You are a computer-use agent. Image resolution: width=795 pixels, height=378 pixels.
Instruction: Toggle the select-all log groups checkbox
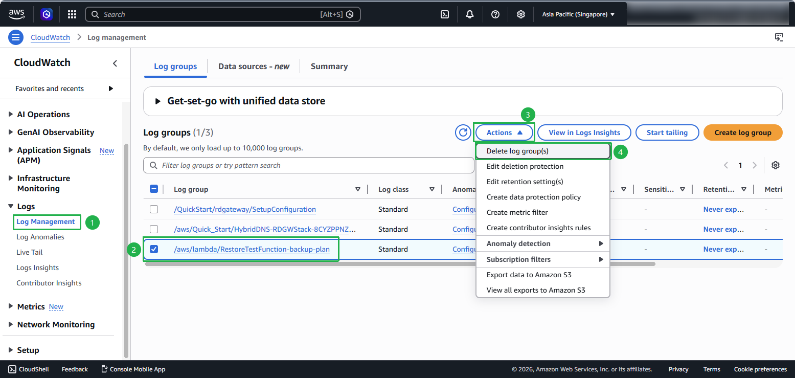(x=154, y=189)
